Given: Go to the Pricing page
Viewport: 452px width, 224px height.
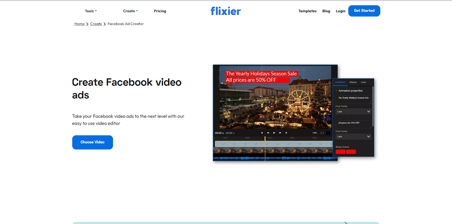Looking at the screenshot, I should coord(160,11).
